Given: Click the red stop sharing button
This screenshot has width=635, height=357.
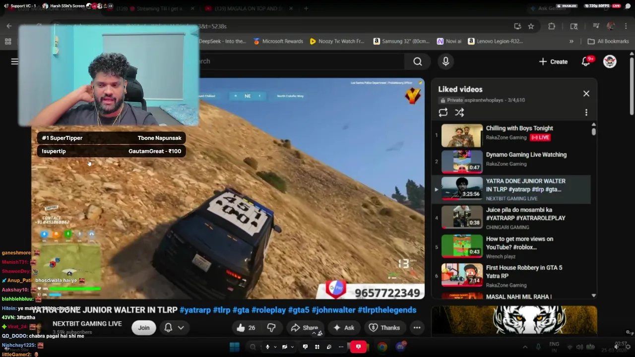Looking at the screenshot, I should pyautogui.click(x=358, y=347).
